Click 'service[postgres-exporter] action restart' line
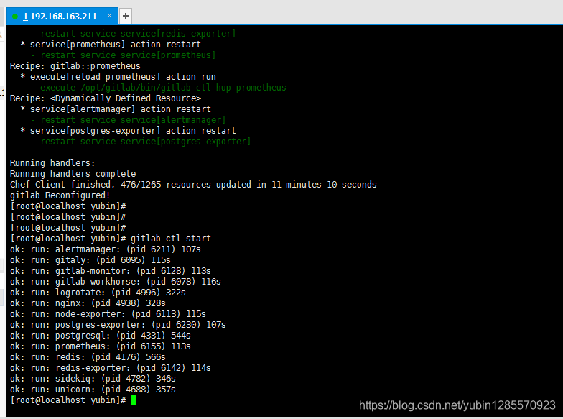The image size is (563, 419). click(x=129, y=131)
